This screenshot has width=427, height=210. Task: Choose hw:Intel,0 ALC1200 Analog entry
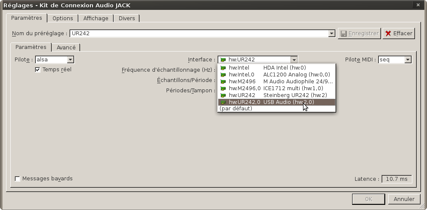pyautogui.click(x=277, y=74)
